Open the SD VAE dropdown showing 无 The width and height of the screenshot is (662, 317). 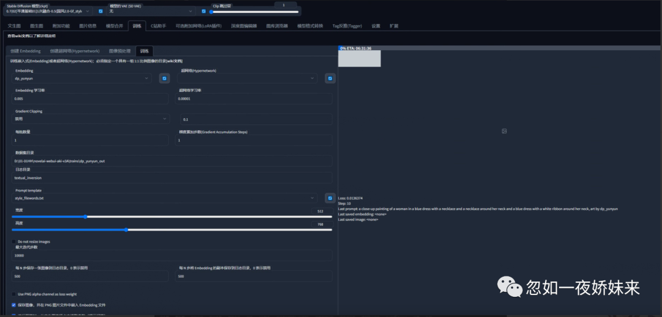(x=151, y=11)
